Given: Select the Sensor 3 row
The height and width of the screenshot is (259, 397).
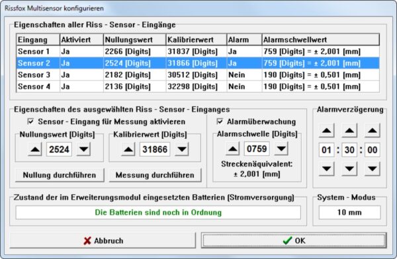Looking at the screenshot, I should pos(198,75).
